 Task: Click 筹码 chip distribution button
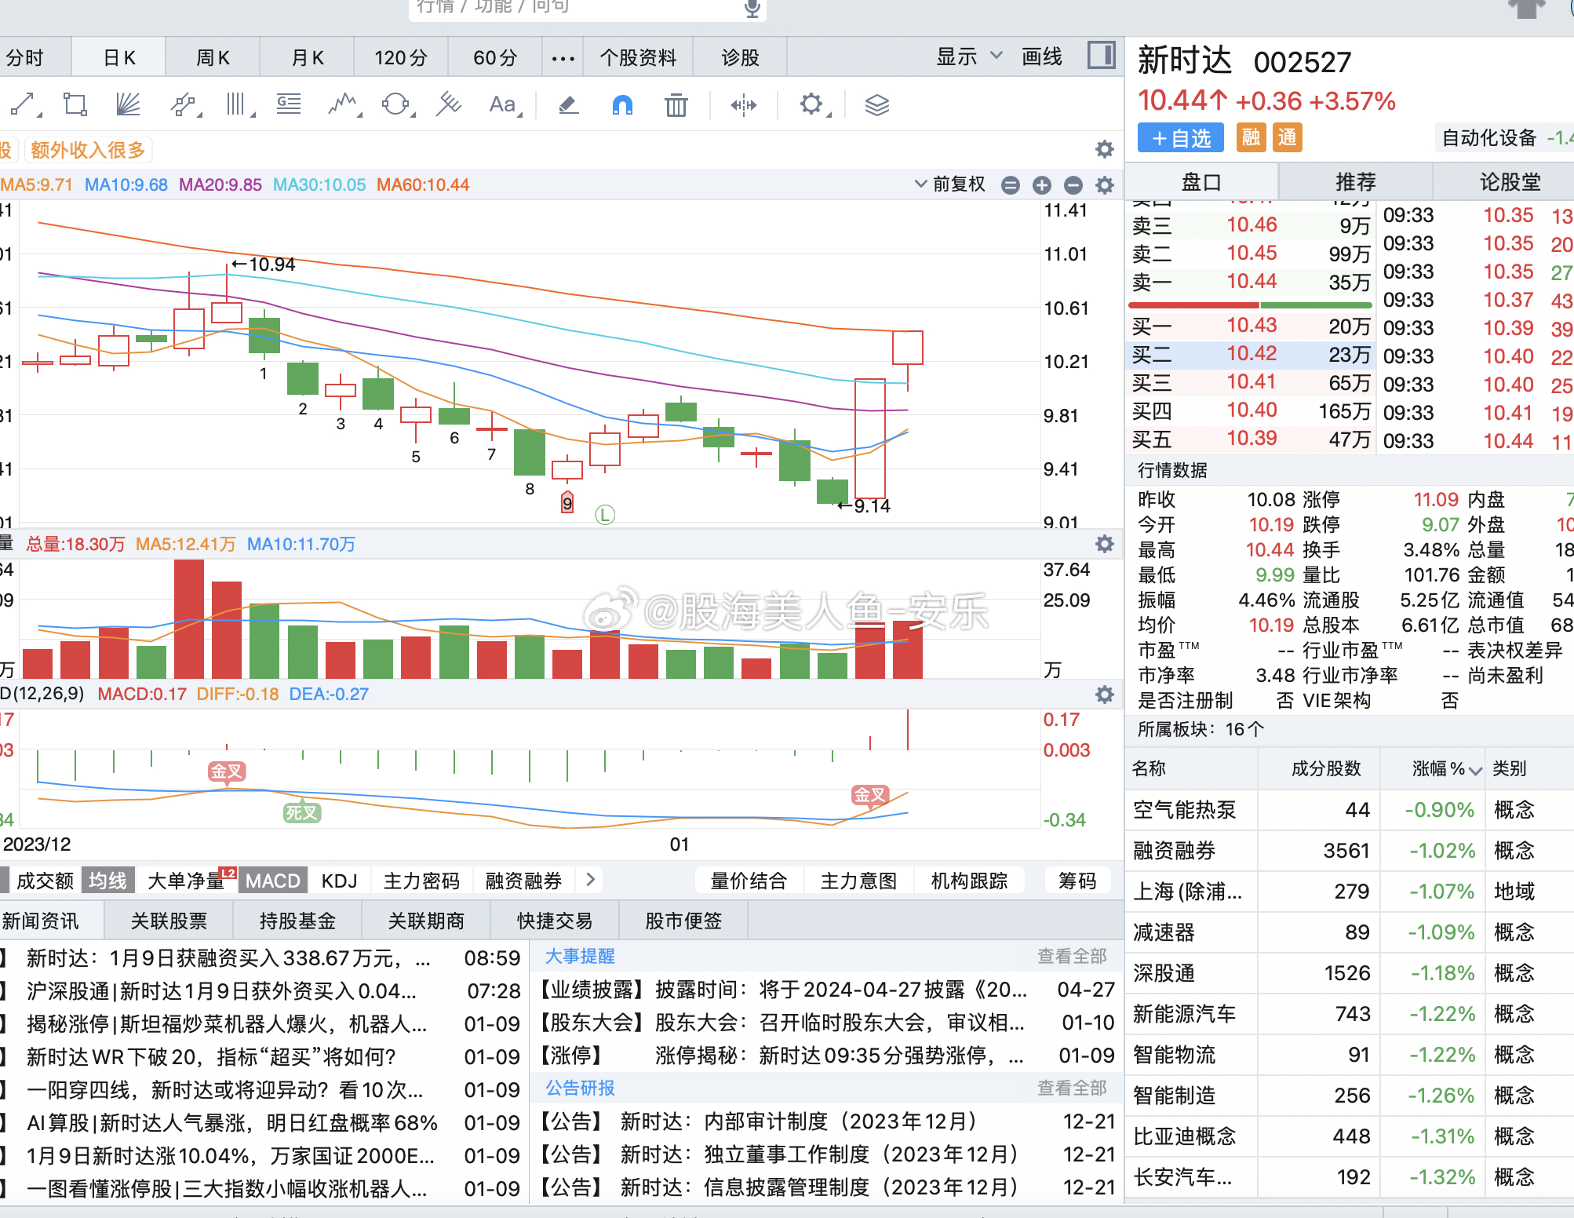[1077, 881]
